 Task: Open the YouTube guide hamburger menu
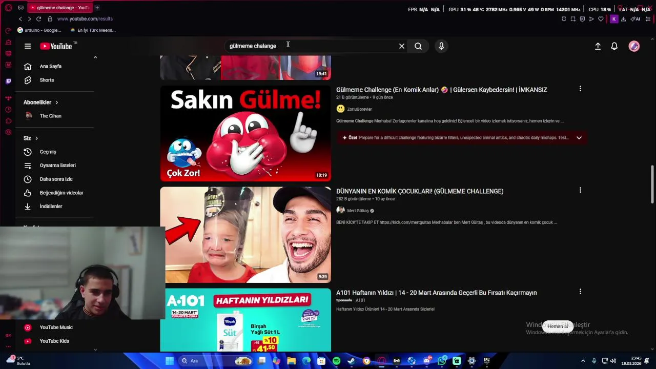[28, 46]
